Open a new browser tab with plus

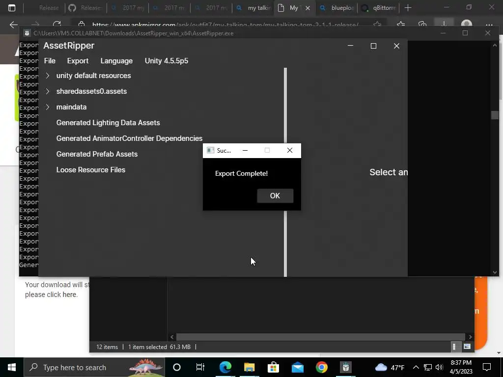(x=408, y=8)
